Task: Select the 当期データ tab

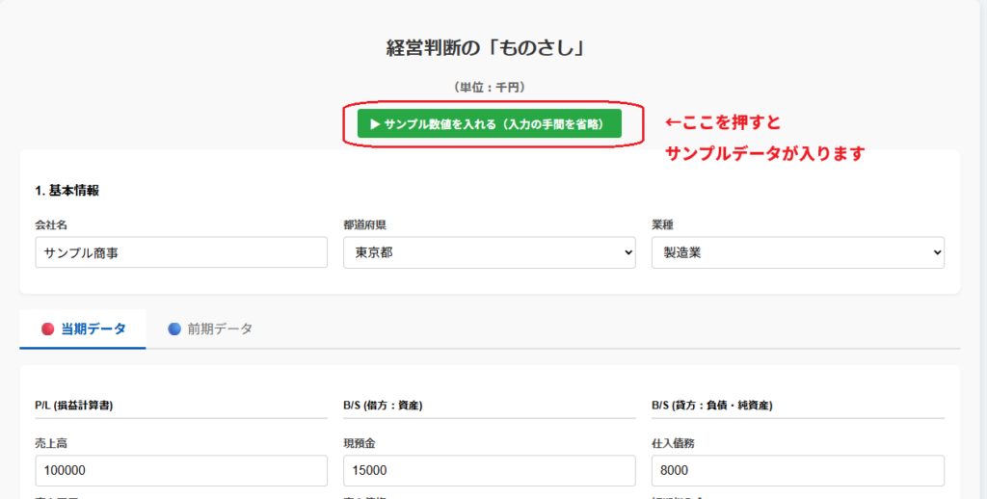Action: tap(83, 328)
